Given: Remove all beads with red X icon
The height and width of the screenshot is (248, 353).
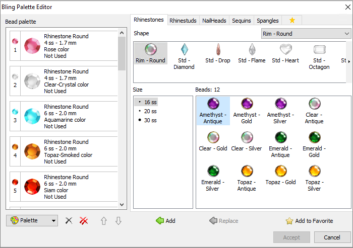Looking at the screenshot, I should [84, 221].
